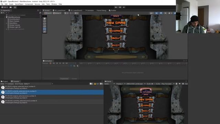Select the Transform tool below the Rect tool
Image resolution: width=220 pixels, height=124 pixels.
(x=44, y=32)
